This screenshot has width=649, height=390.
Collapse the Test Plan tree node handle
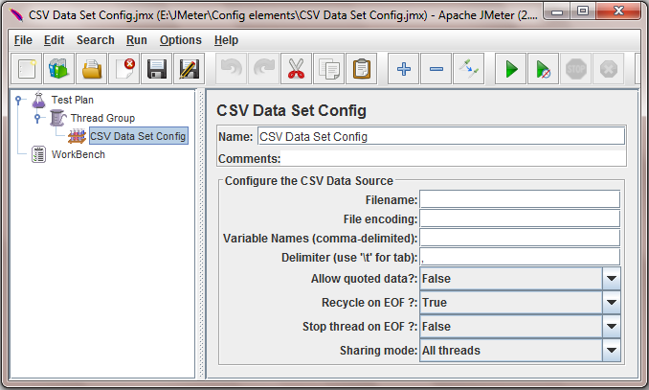(x=18, y=100)
